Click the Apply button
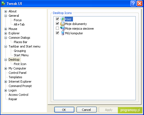This screenshot has height=115, width=144. click(x=109, y=110)
